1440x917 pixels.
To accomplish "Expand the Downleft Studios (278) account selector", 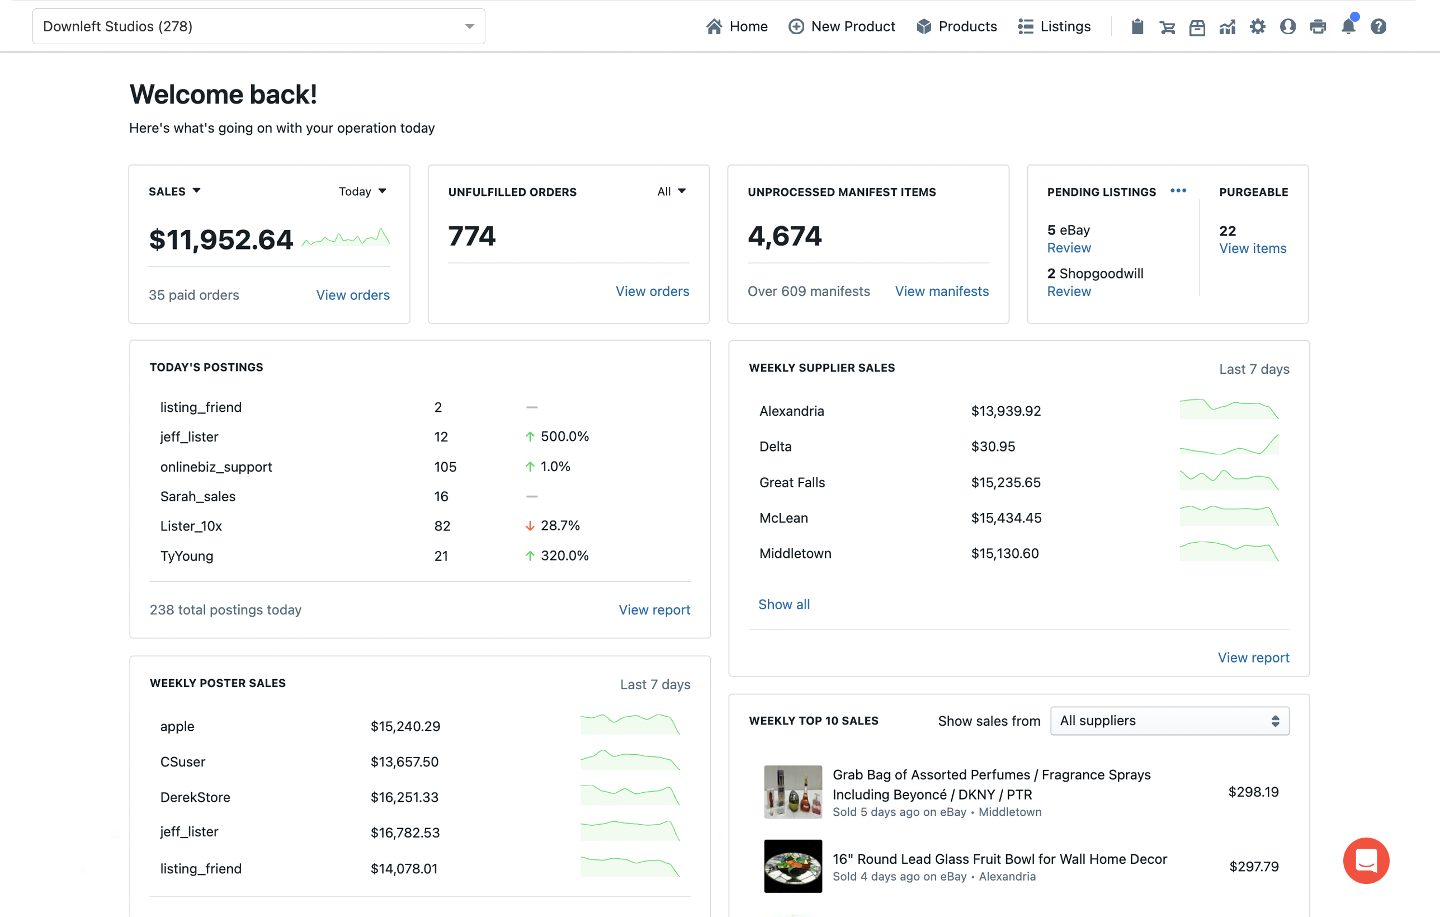I will point(258,26).
